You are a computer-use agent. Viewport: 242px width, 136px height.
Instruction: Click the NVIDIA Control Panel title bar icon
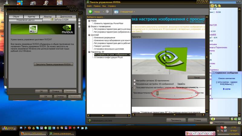click(88, 2)
